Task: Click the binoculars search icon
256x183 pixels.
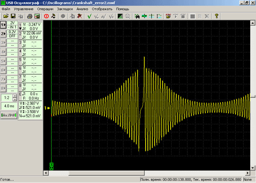Action: click(137, 16)
